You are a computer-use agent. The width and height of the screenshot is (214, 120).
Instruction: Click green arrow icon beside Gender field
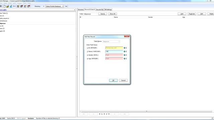click(x=124, y=55)
